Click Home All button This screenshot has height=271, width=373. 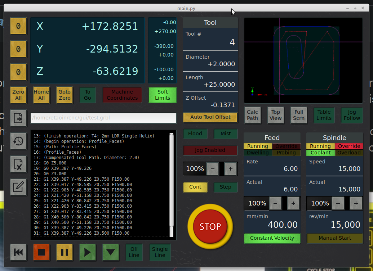click(41, 95)
